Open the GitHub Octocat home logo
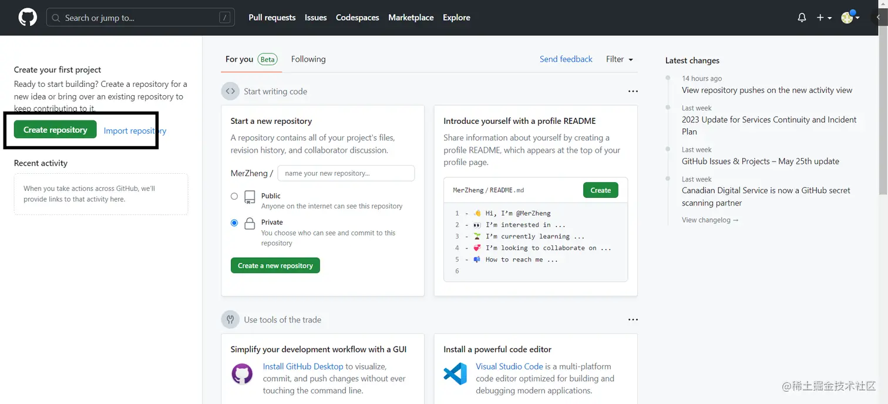Image resolution: width=888 pixels, height=404 pixels. pyautogui.click(x=28, y=18)
